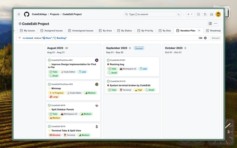Open the create new plus dropdown
Image resolution: width=237 pixels, height=148 pixels.
[x=190, y=14]
